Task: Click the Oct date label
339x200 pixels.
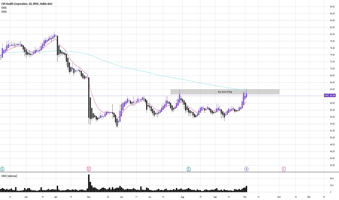Action: click(245, 197)
